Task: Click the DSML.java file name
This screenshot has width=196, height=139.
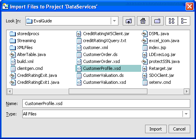Action: coord(159,34)
